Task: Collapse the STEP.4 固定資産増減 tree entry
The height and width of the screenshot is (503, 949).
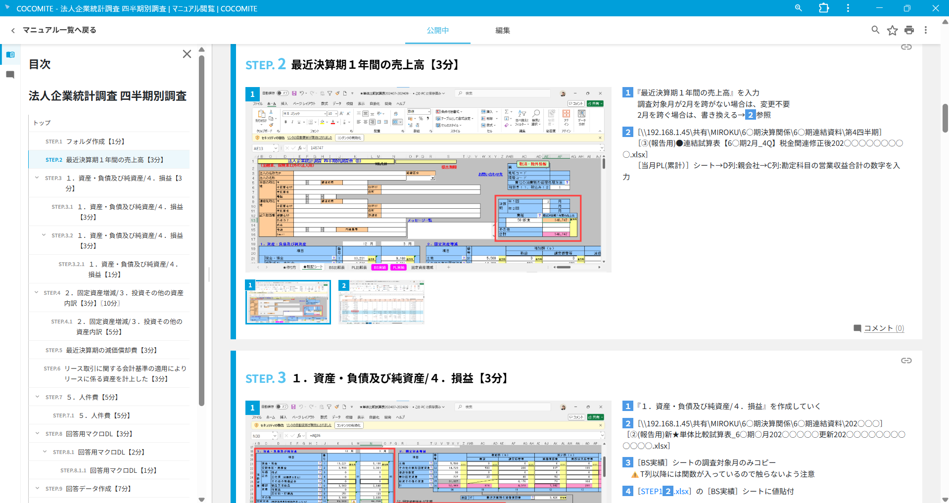Action: [37, 293]
